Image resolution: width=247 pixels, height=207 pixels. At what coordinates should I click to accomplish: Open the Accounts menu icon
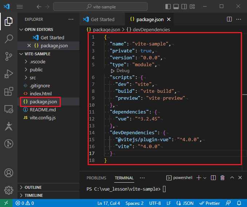[x=9, y=173]
